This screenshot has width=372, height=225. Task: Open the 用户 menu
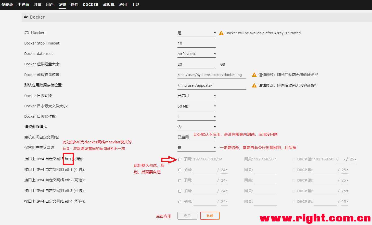pos(50,5)
